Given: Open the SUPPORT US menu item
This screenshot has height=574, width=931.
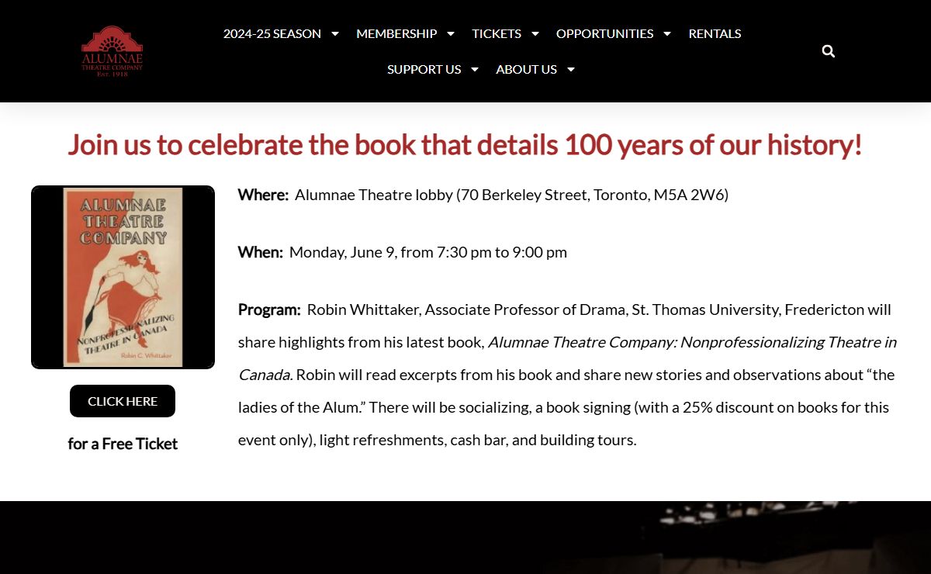Looking at the screenshot, I should tap(424, 70).
